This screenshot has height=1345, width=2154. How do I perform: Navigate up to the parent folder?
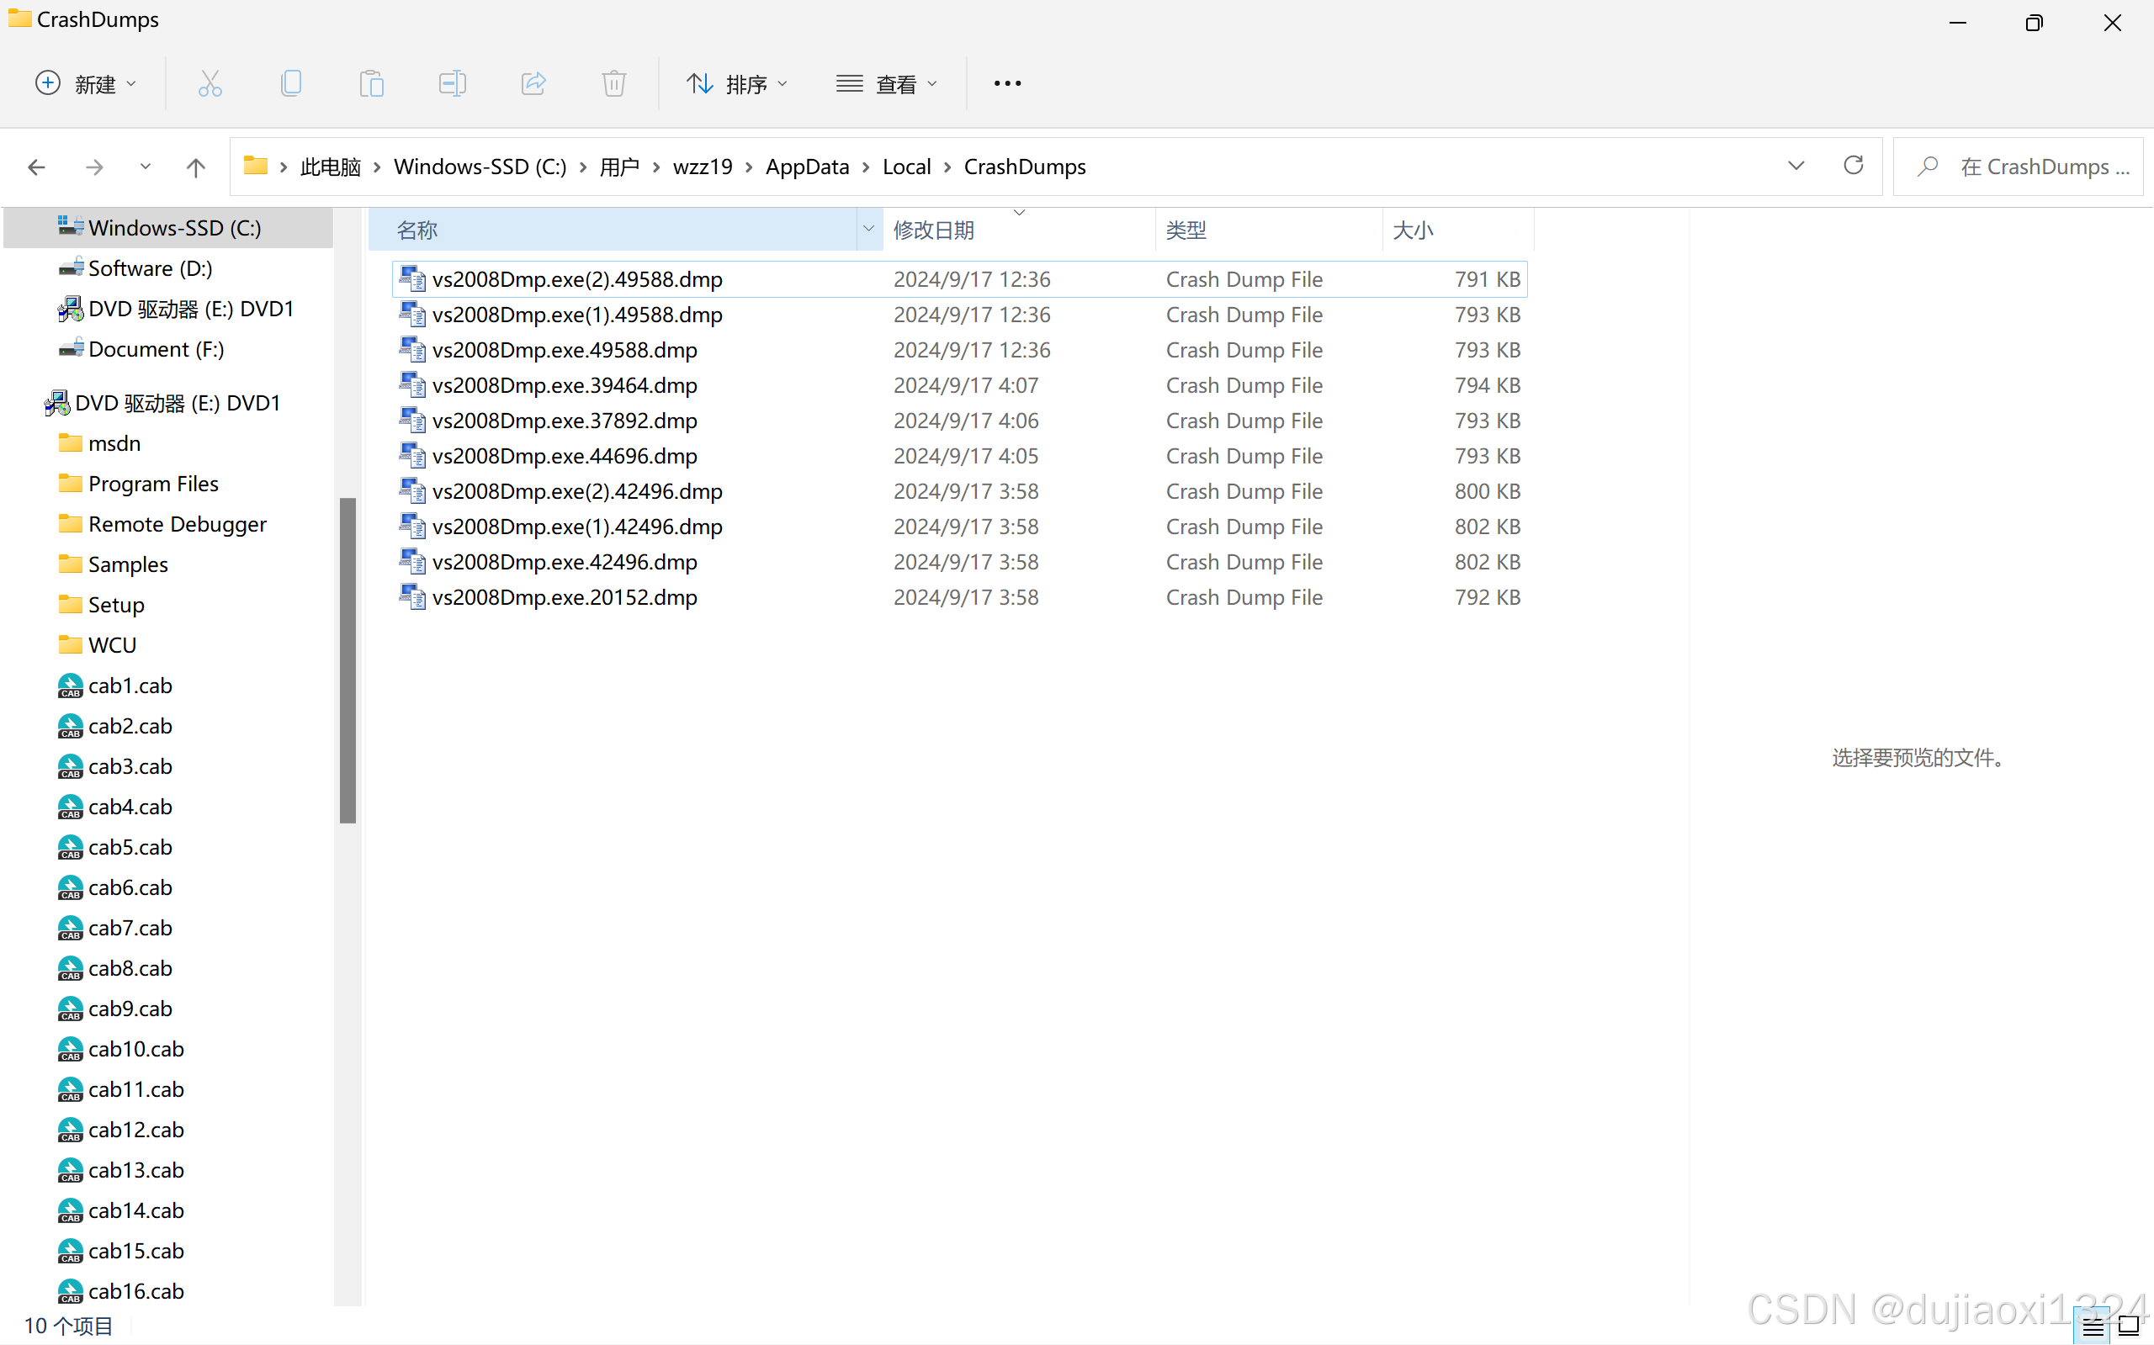click(196, 167)
